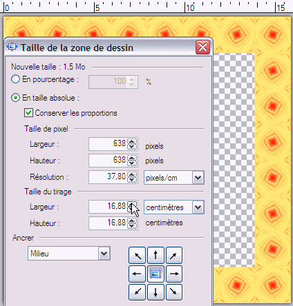The width and height of the screenshot is (293, 306).
Task: Click the Résolution field 37,80
Action: [x=108, y=177]
